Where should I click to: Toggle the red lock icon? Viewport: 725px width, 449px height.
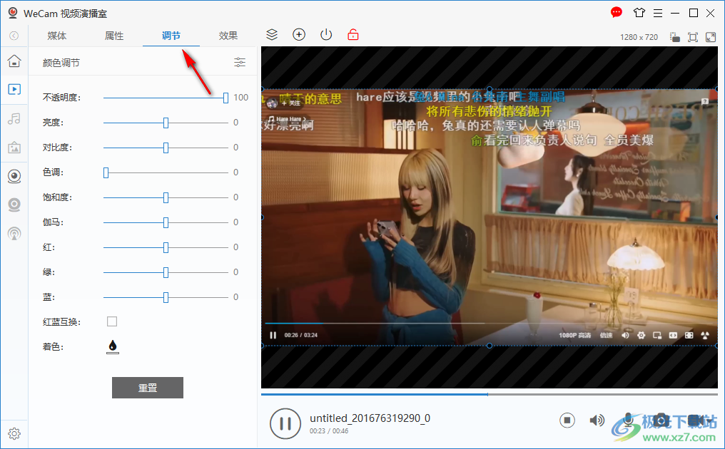tap(353, 35)
